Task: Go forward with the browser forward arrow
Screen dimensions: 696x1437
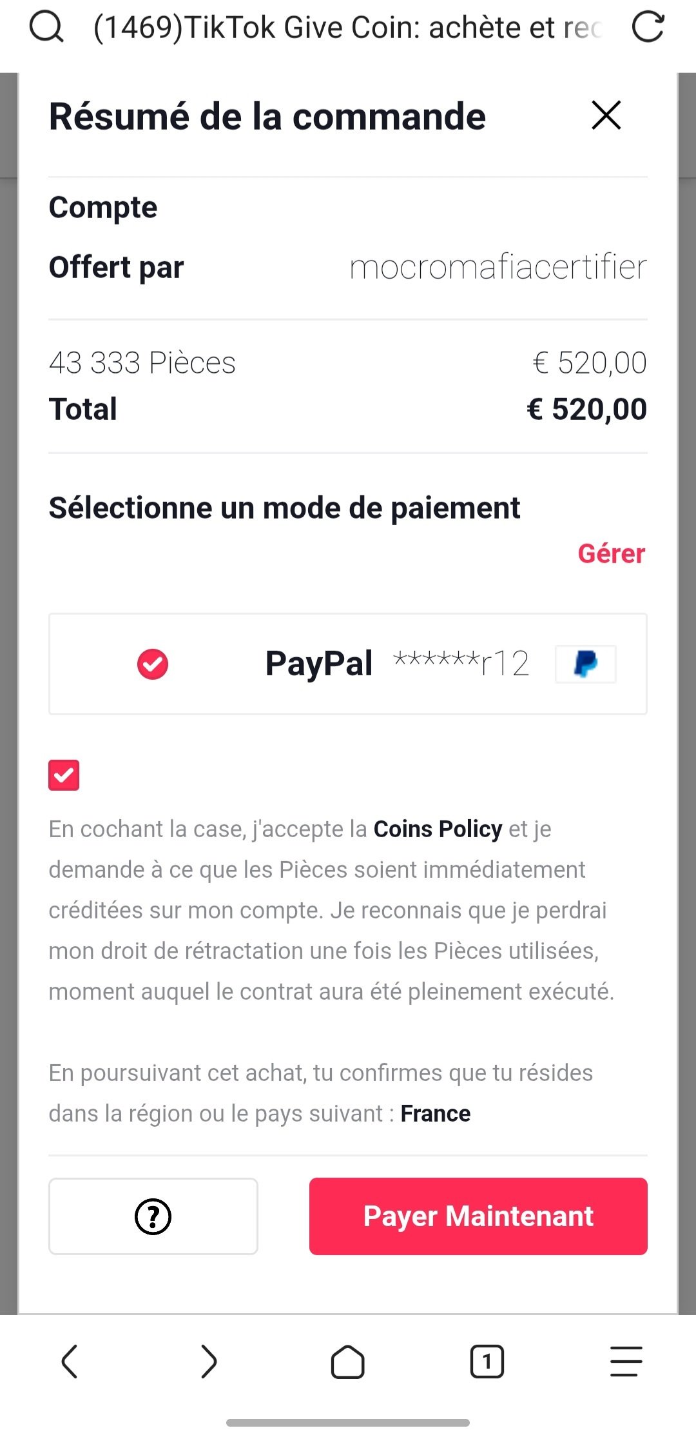Action: coord(208,1362)
